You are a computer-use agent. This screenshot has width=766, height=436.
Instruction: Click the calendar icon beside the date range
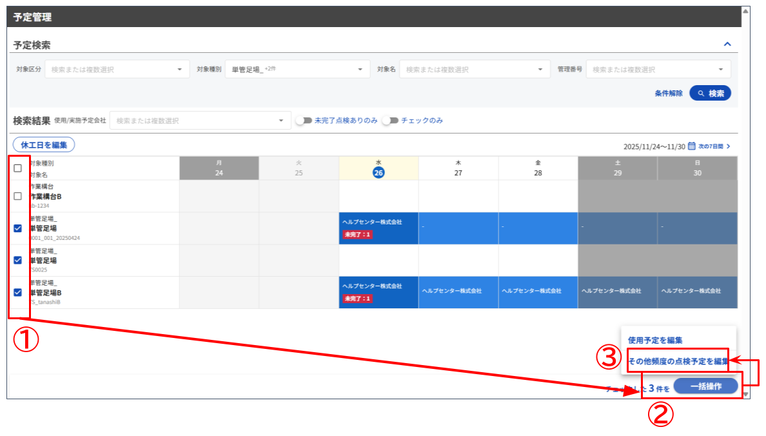tap(691, 146)
